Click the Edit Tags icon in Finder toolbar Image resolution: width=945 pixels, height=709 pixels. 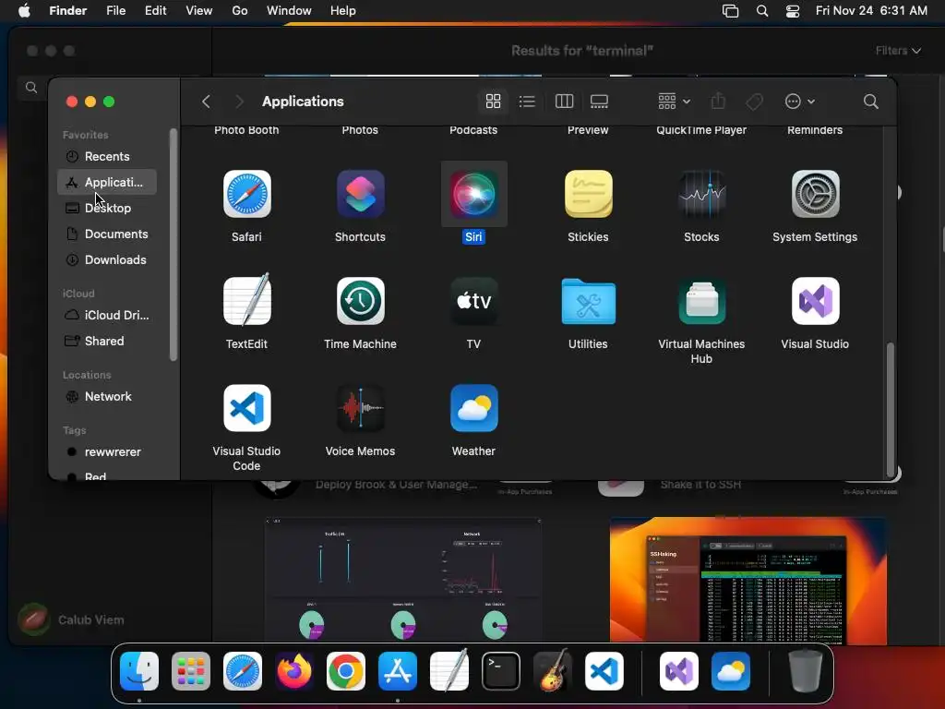click(754, 102)
